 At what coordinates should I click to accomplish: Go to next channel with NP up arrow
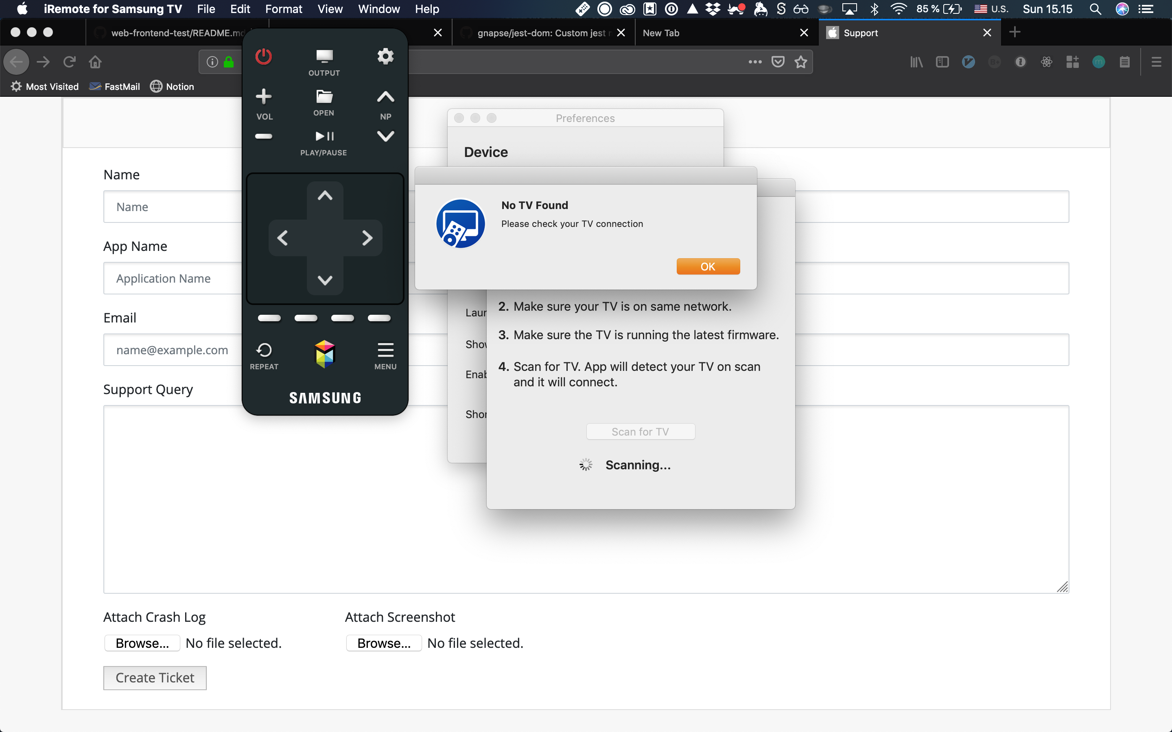[385, 97]
